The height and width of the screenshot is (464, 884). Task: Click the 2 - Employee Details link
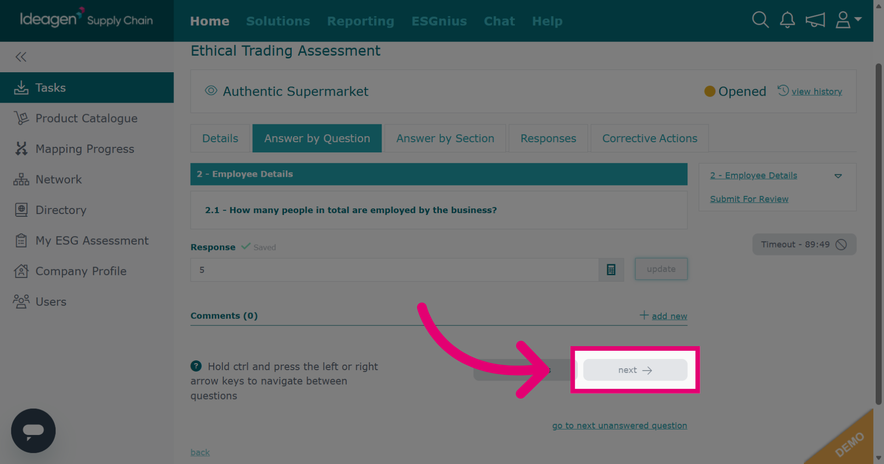pyautogui.click(x=753, y=175)
